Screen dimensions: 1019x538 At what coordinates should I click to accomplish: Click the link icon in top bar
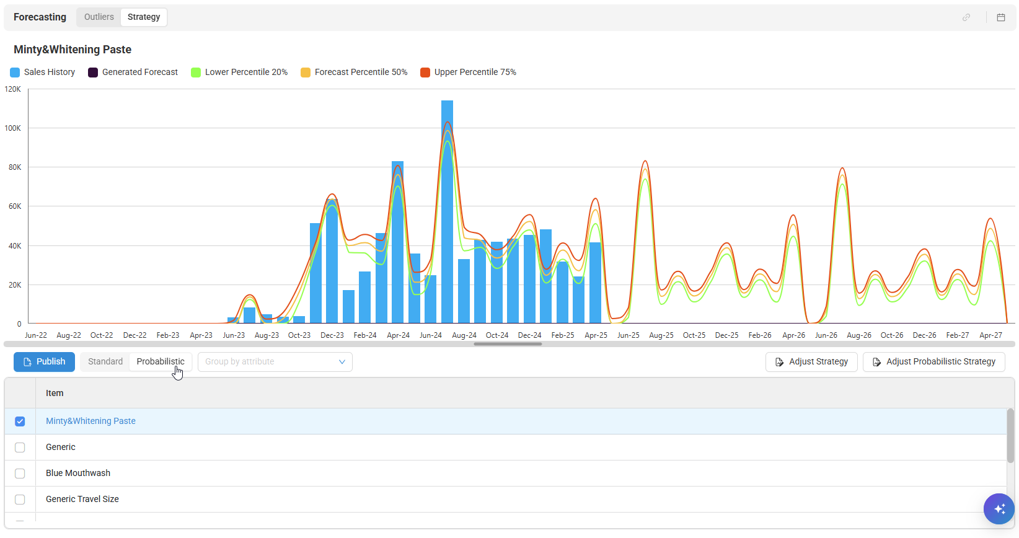(x=966, y=17)
